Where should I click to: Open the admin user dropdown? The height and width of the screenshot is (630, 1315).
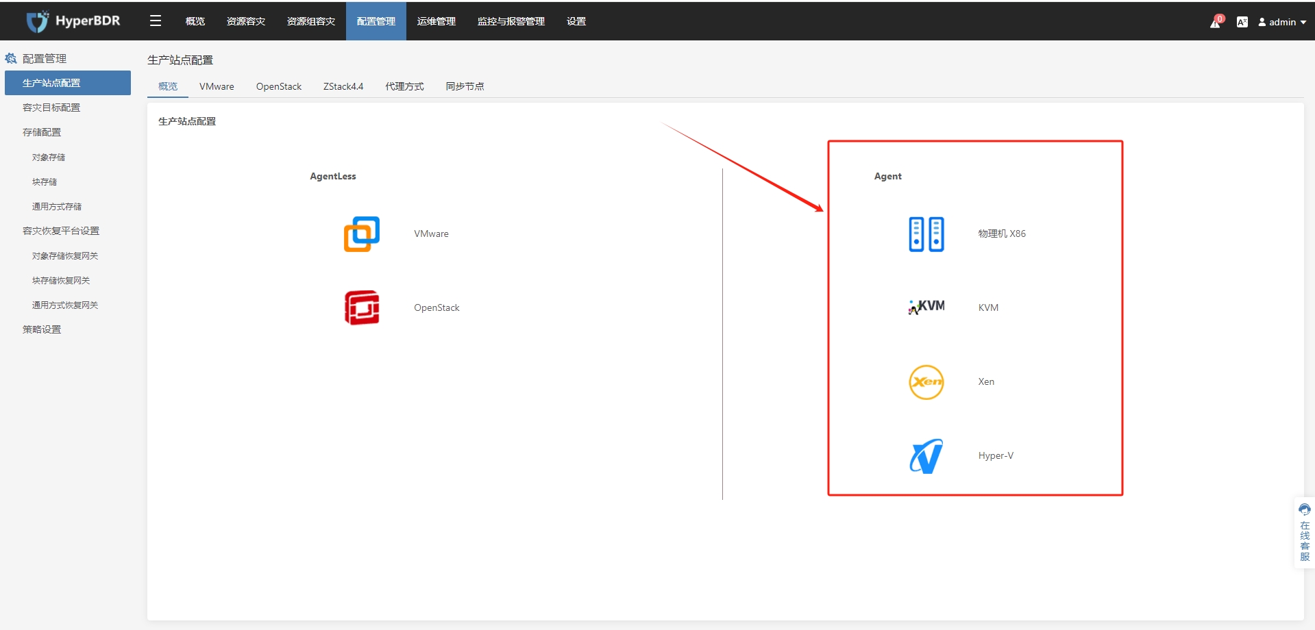point(1282,22)
